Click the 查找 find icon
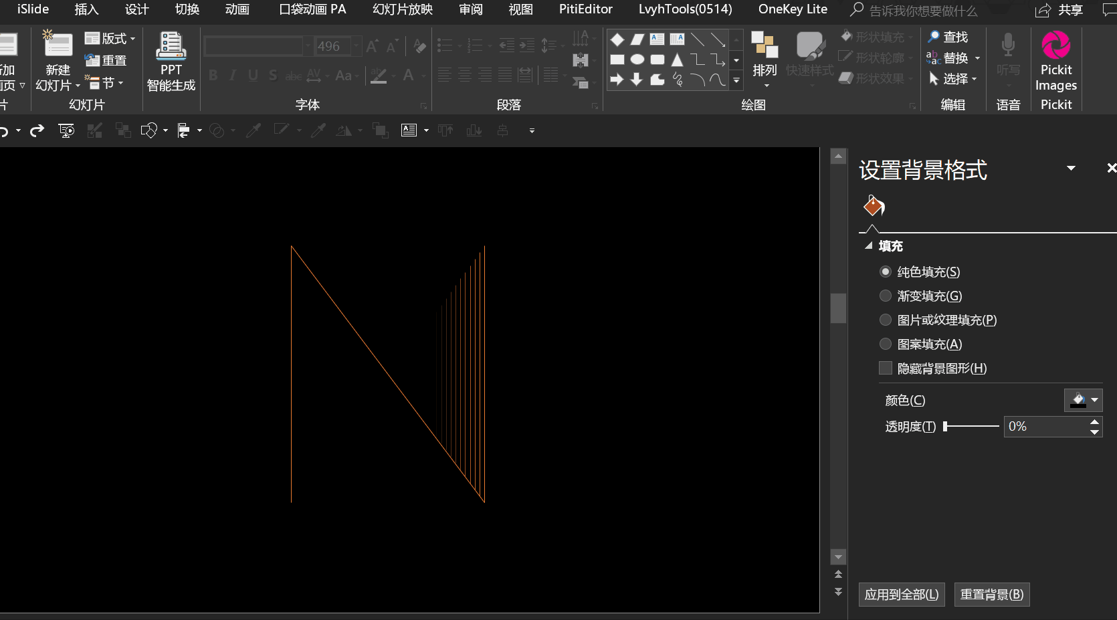Image resolution: width=1117 pixels, height=620 pixels. click(934, 37)
